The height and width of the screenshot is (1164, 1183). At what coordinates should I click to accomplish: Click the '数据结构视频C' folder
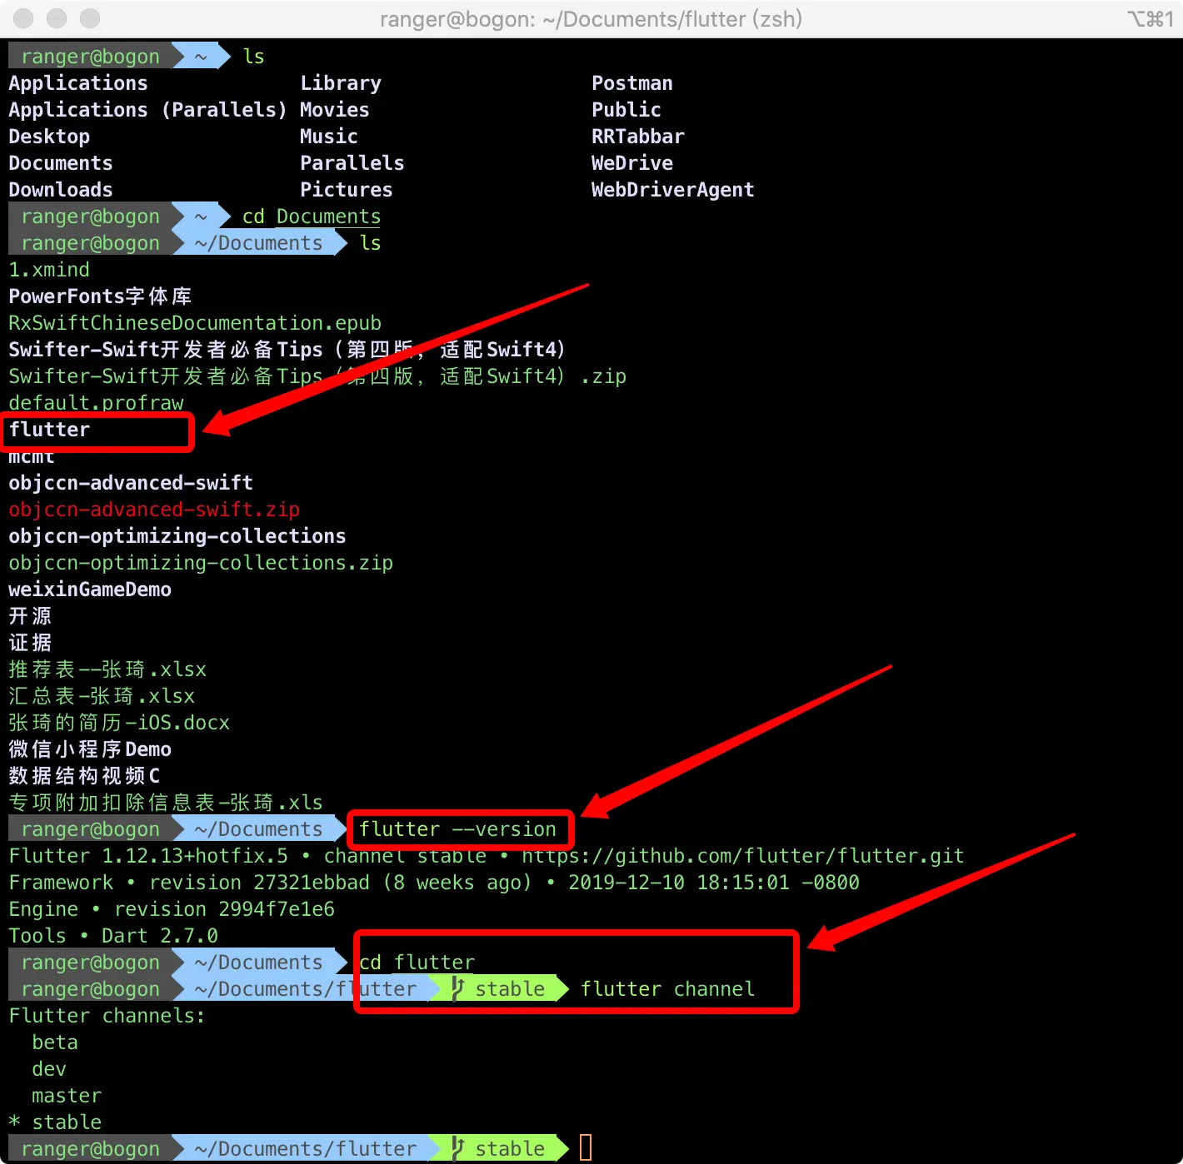pos(84,776)
